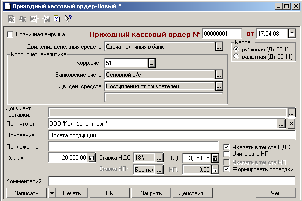This screenshot has width=302, height=201.
Task: Select рублевая (Дт 50.1) cash desk
Action: (236, 50)
